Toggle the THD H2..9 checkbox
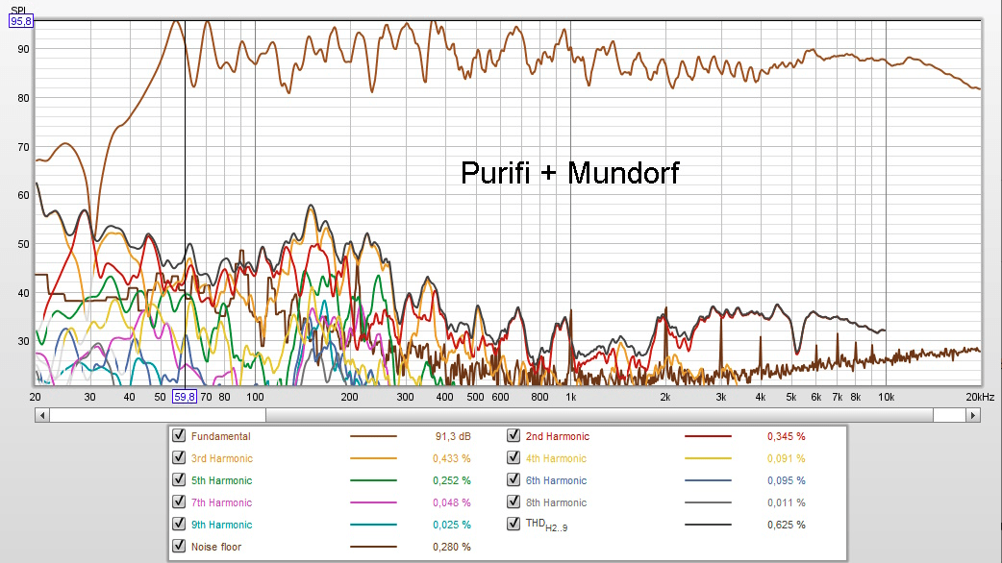The height and width of the screenshot is (563, 1002). pos(514,524)
